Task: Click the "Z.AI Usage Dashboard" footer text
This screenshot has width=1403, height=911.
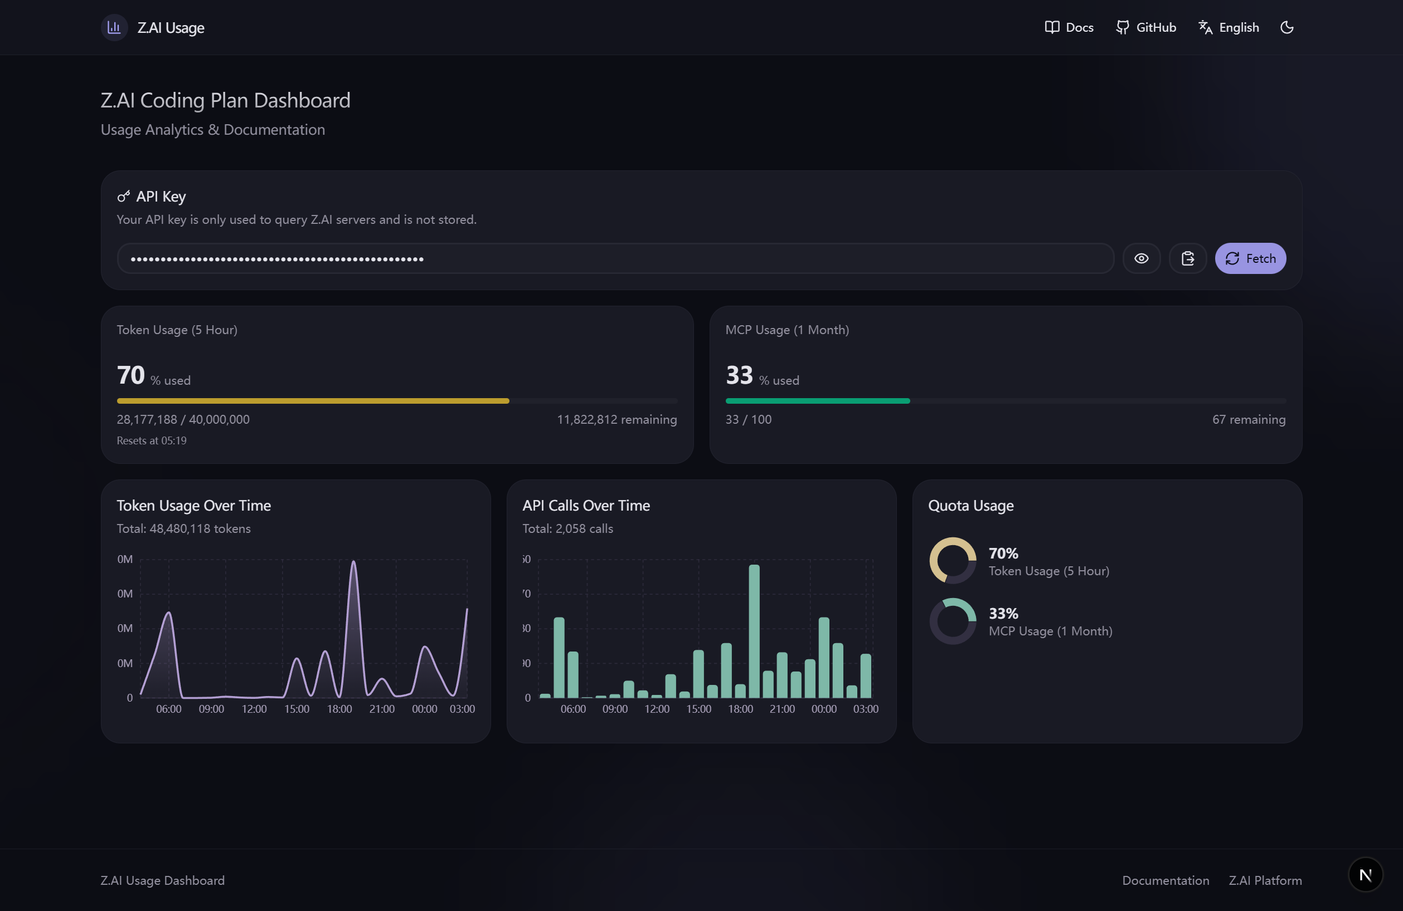Action: click(163, 880)
